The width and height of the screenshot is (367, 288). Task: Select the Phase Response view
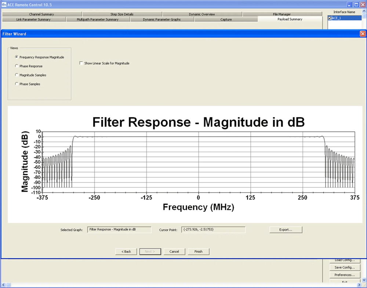[x=17, y=66]
